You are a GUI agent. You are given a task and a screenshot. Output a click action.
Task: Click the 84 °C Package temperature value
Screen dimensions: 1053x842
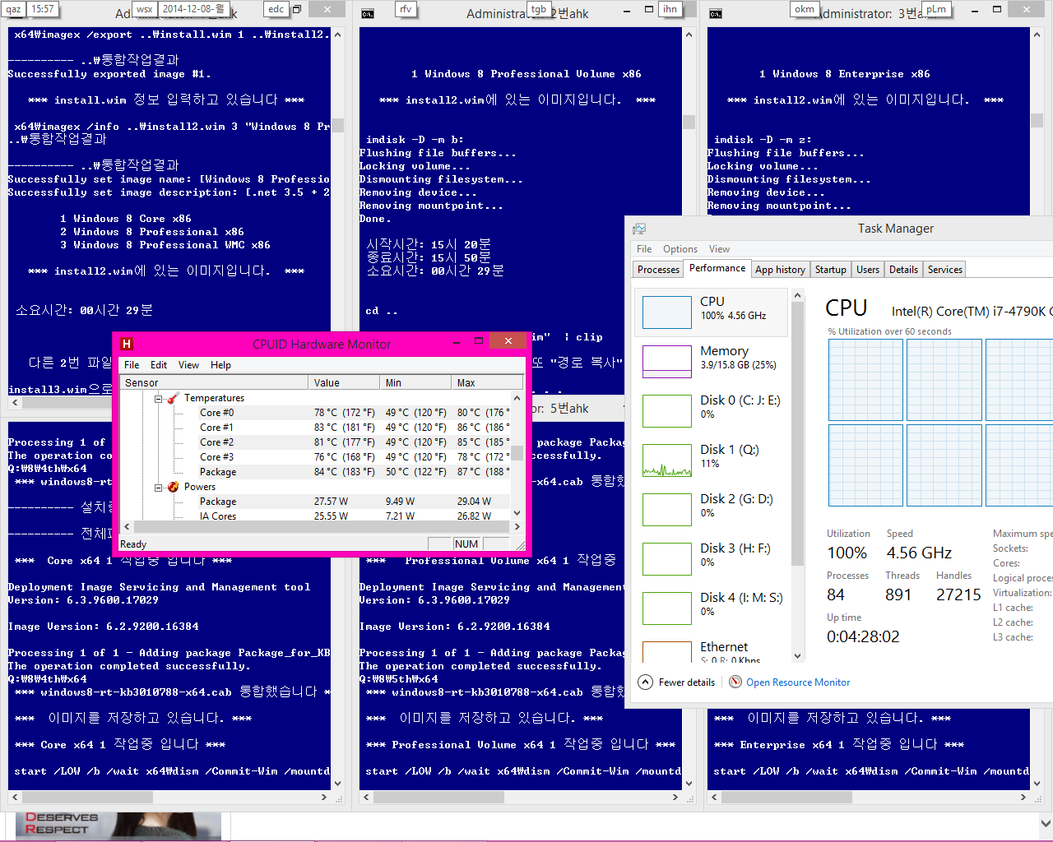click(x=344, y=472)
